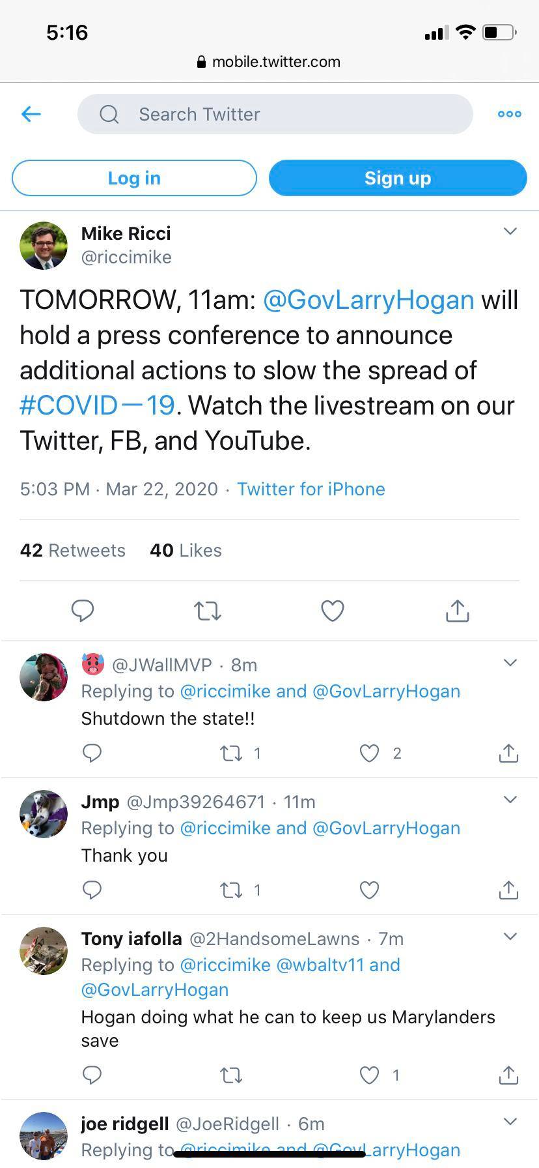The height and width of the screenshot is (1168, 539).
Task: Open the chevron menu on @JWallMVP's reply
Action: coord(510,663)
